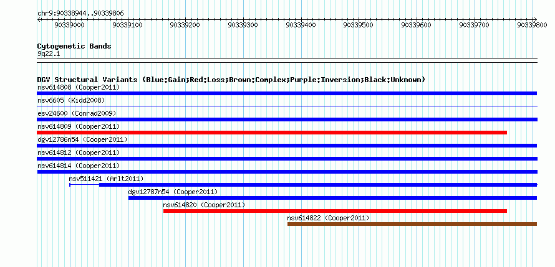Click ruler position 90339600
Viewport: 555px width, 267px height.
coord(416,25)
